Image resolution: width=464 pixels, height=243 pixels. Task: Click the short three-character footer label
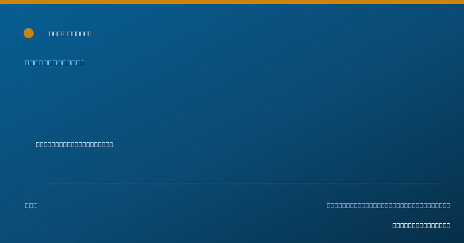31,205
